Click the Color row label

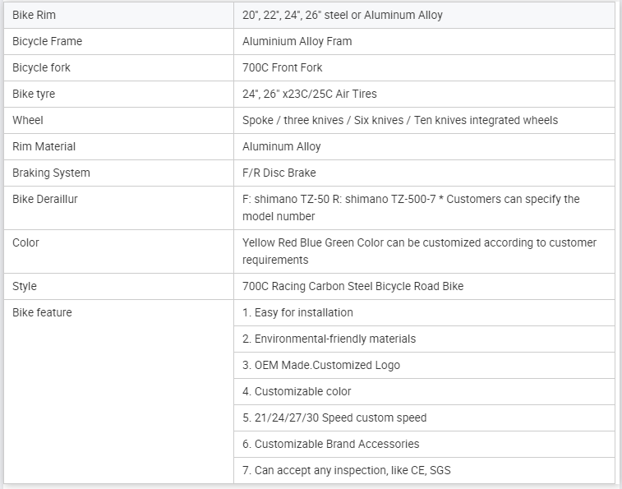(x=25, y=242)
